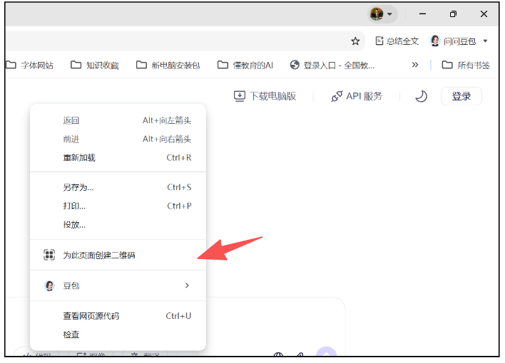This screenshot has height=363, width=505.
Task: Click the 总结全文 summarize button
Action: [x=397, y=41]
